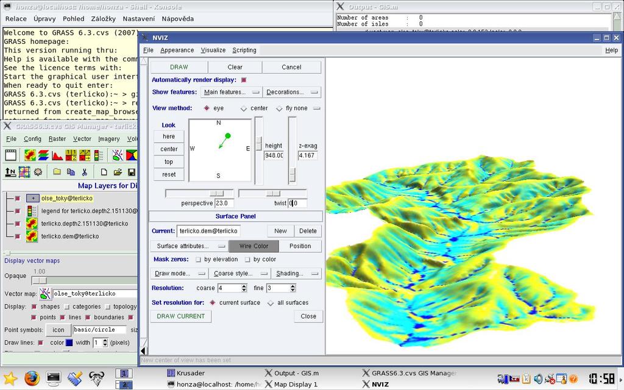The image size is (624, 390).
Task: Choose vector map via icon beside Vector map field
Action: coord(45,294)
